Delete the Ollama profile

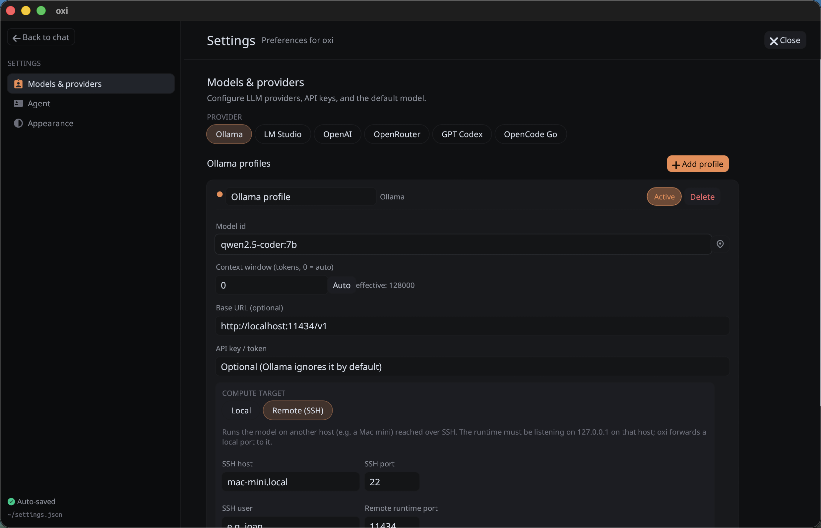(702, 196)
